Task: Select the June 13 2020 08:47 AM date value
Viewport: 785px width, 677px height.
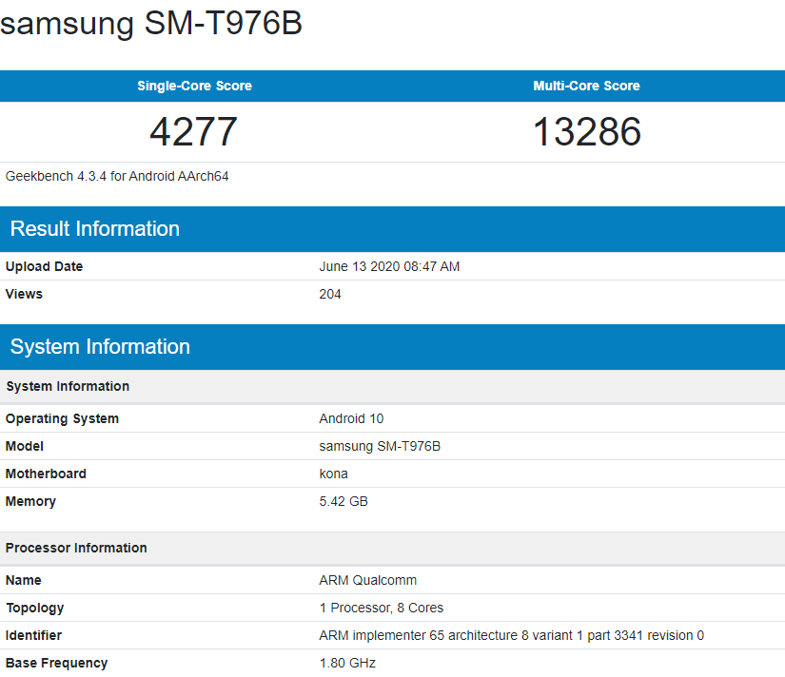Action: tap(389, 266)
